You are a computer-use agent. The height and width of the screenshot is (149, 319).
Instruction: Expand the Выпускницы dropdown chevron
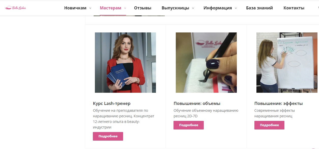pyautogui.click(x=193, y=8)
